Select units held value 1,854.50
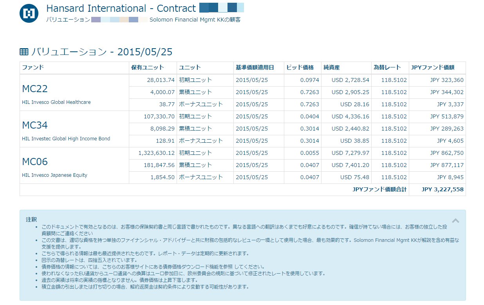The image size is (484, 305). pos(162,177)
